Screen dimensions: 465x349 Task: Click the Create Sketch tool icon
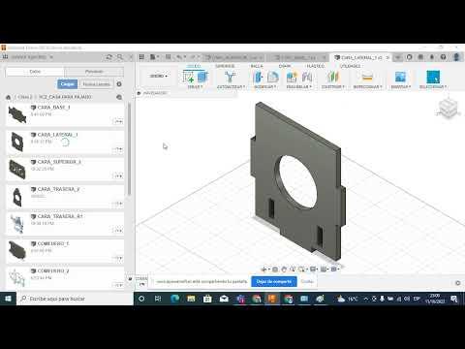(x=188, y=77)
